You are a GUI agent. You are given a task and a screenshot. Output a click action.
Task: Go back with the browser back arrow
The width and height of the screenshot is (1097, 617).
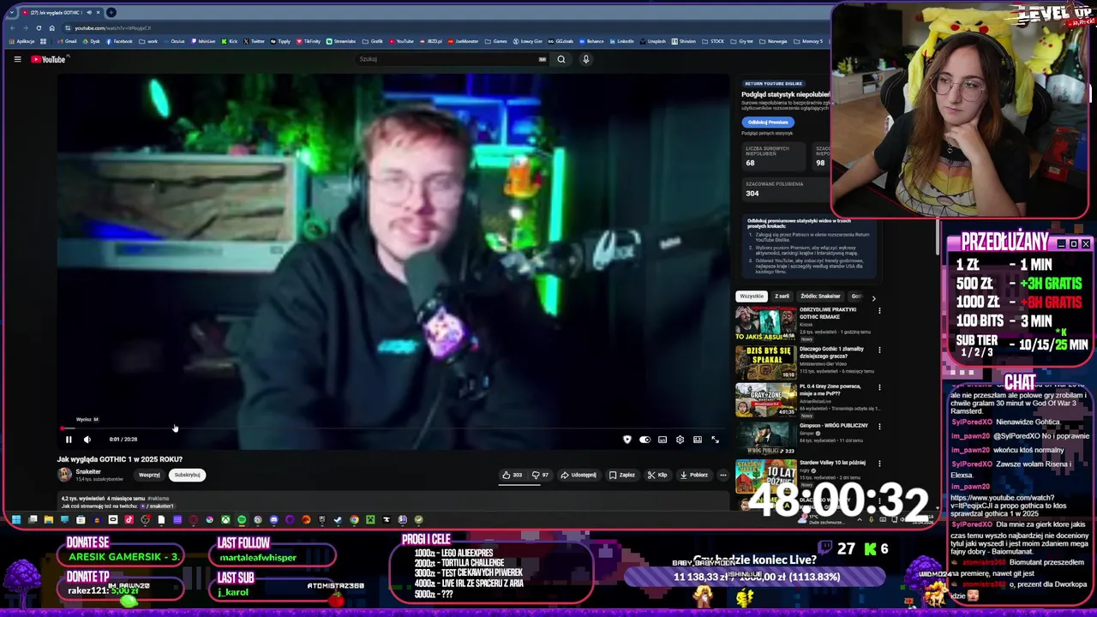tap(12, 28)
